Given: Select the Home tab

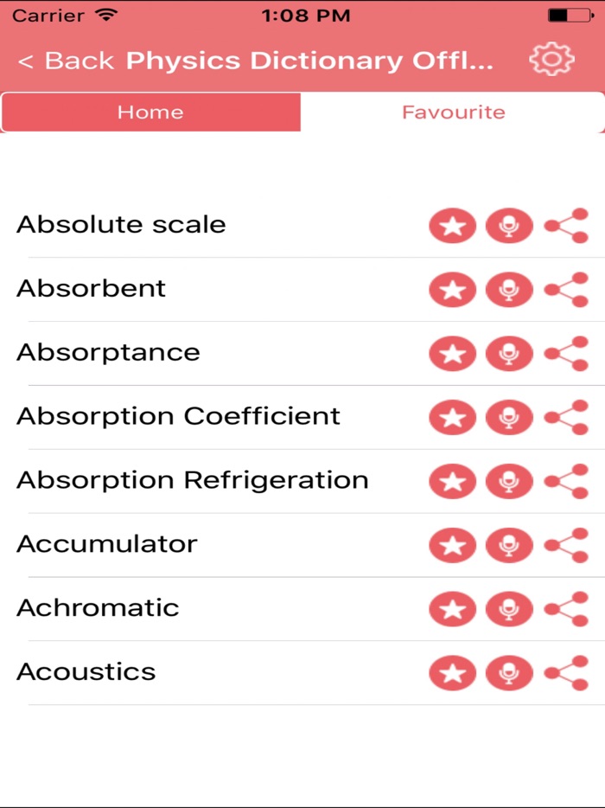Looking at the screenshot, I should (x=150, y=112).
